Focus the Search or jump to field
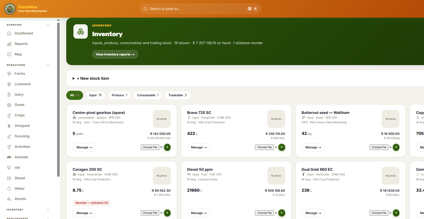This screenshot has width=424, height=219. 200,9
